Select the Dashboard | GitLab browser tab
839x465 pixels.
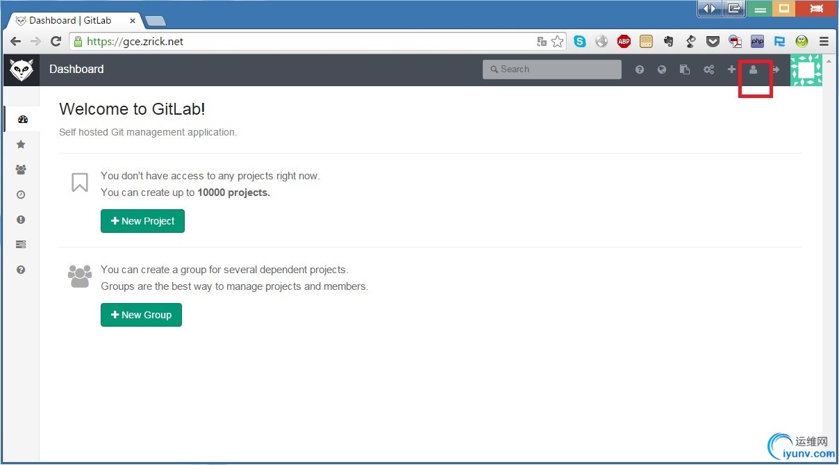click(75, 21)
